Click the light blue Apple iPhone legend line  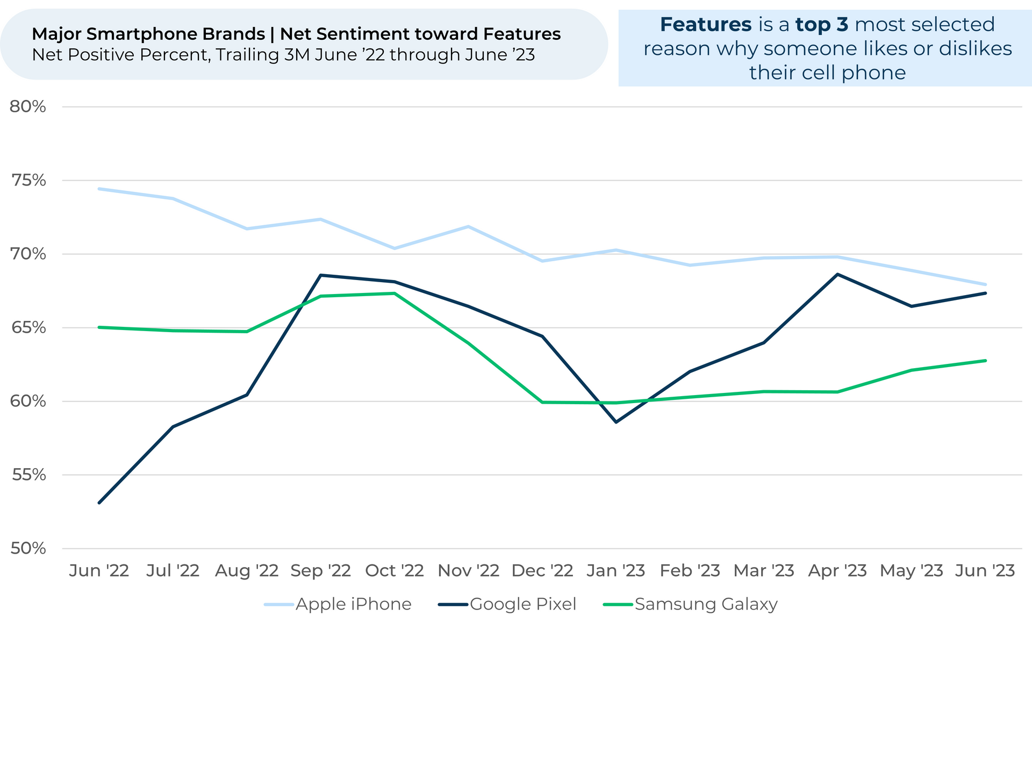(x=279, y=605)
